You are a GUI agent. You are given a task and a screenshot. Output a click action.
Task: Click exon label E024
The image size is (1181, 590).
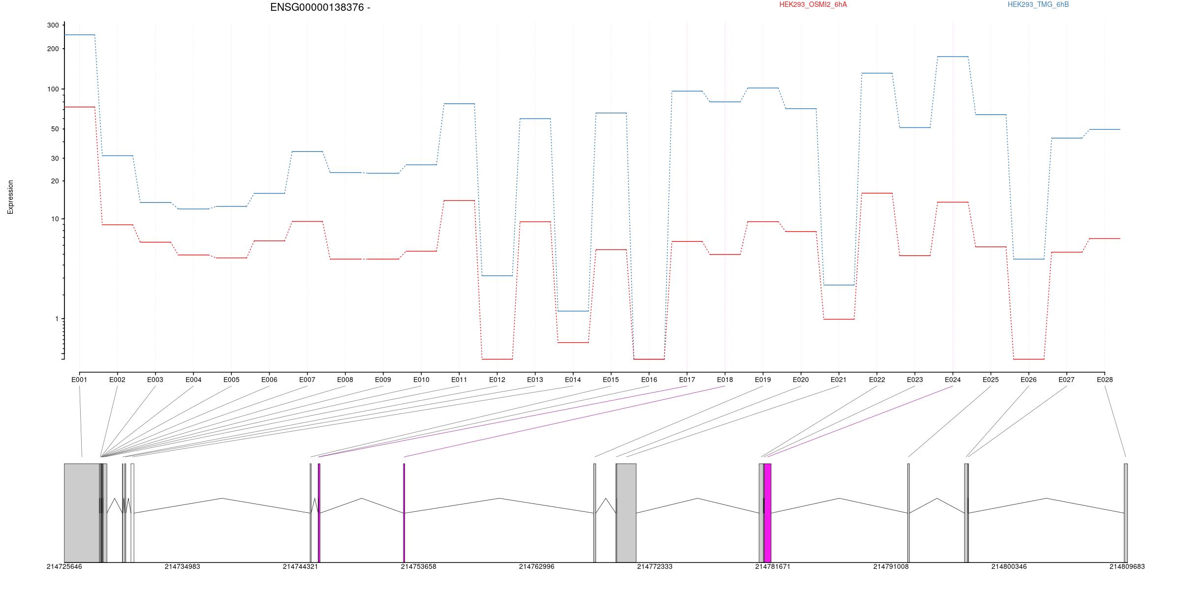click(953, 380)
